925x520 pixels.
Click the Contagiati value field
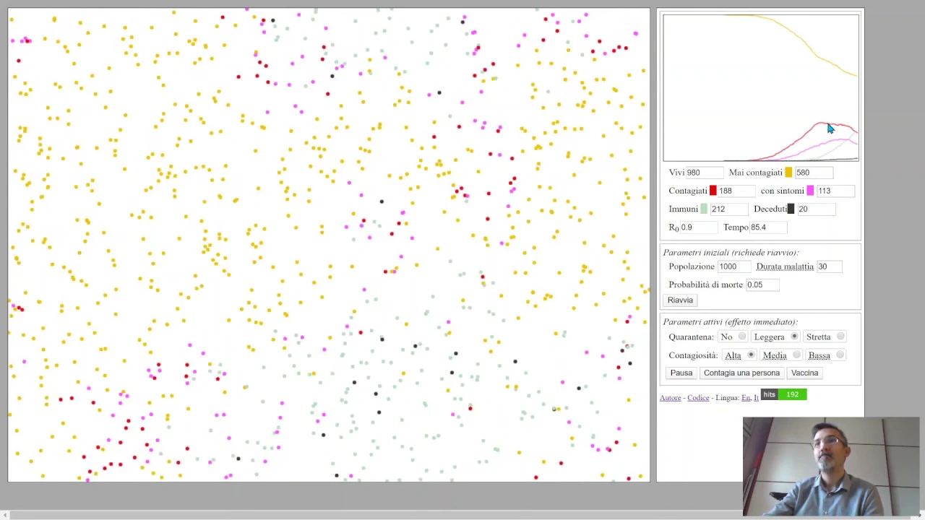pos(736,191)
